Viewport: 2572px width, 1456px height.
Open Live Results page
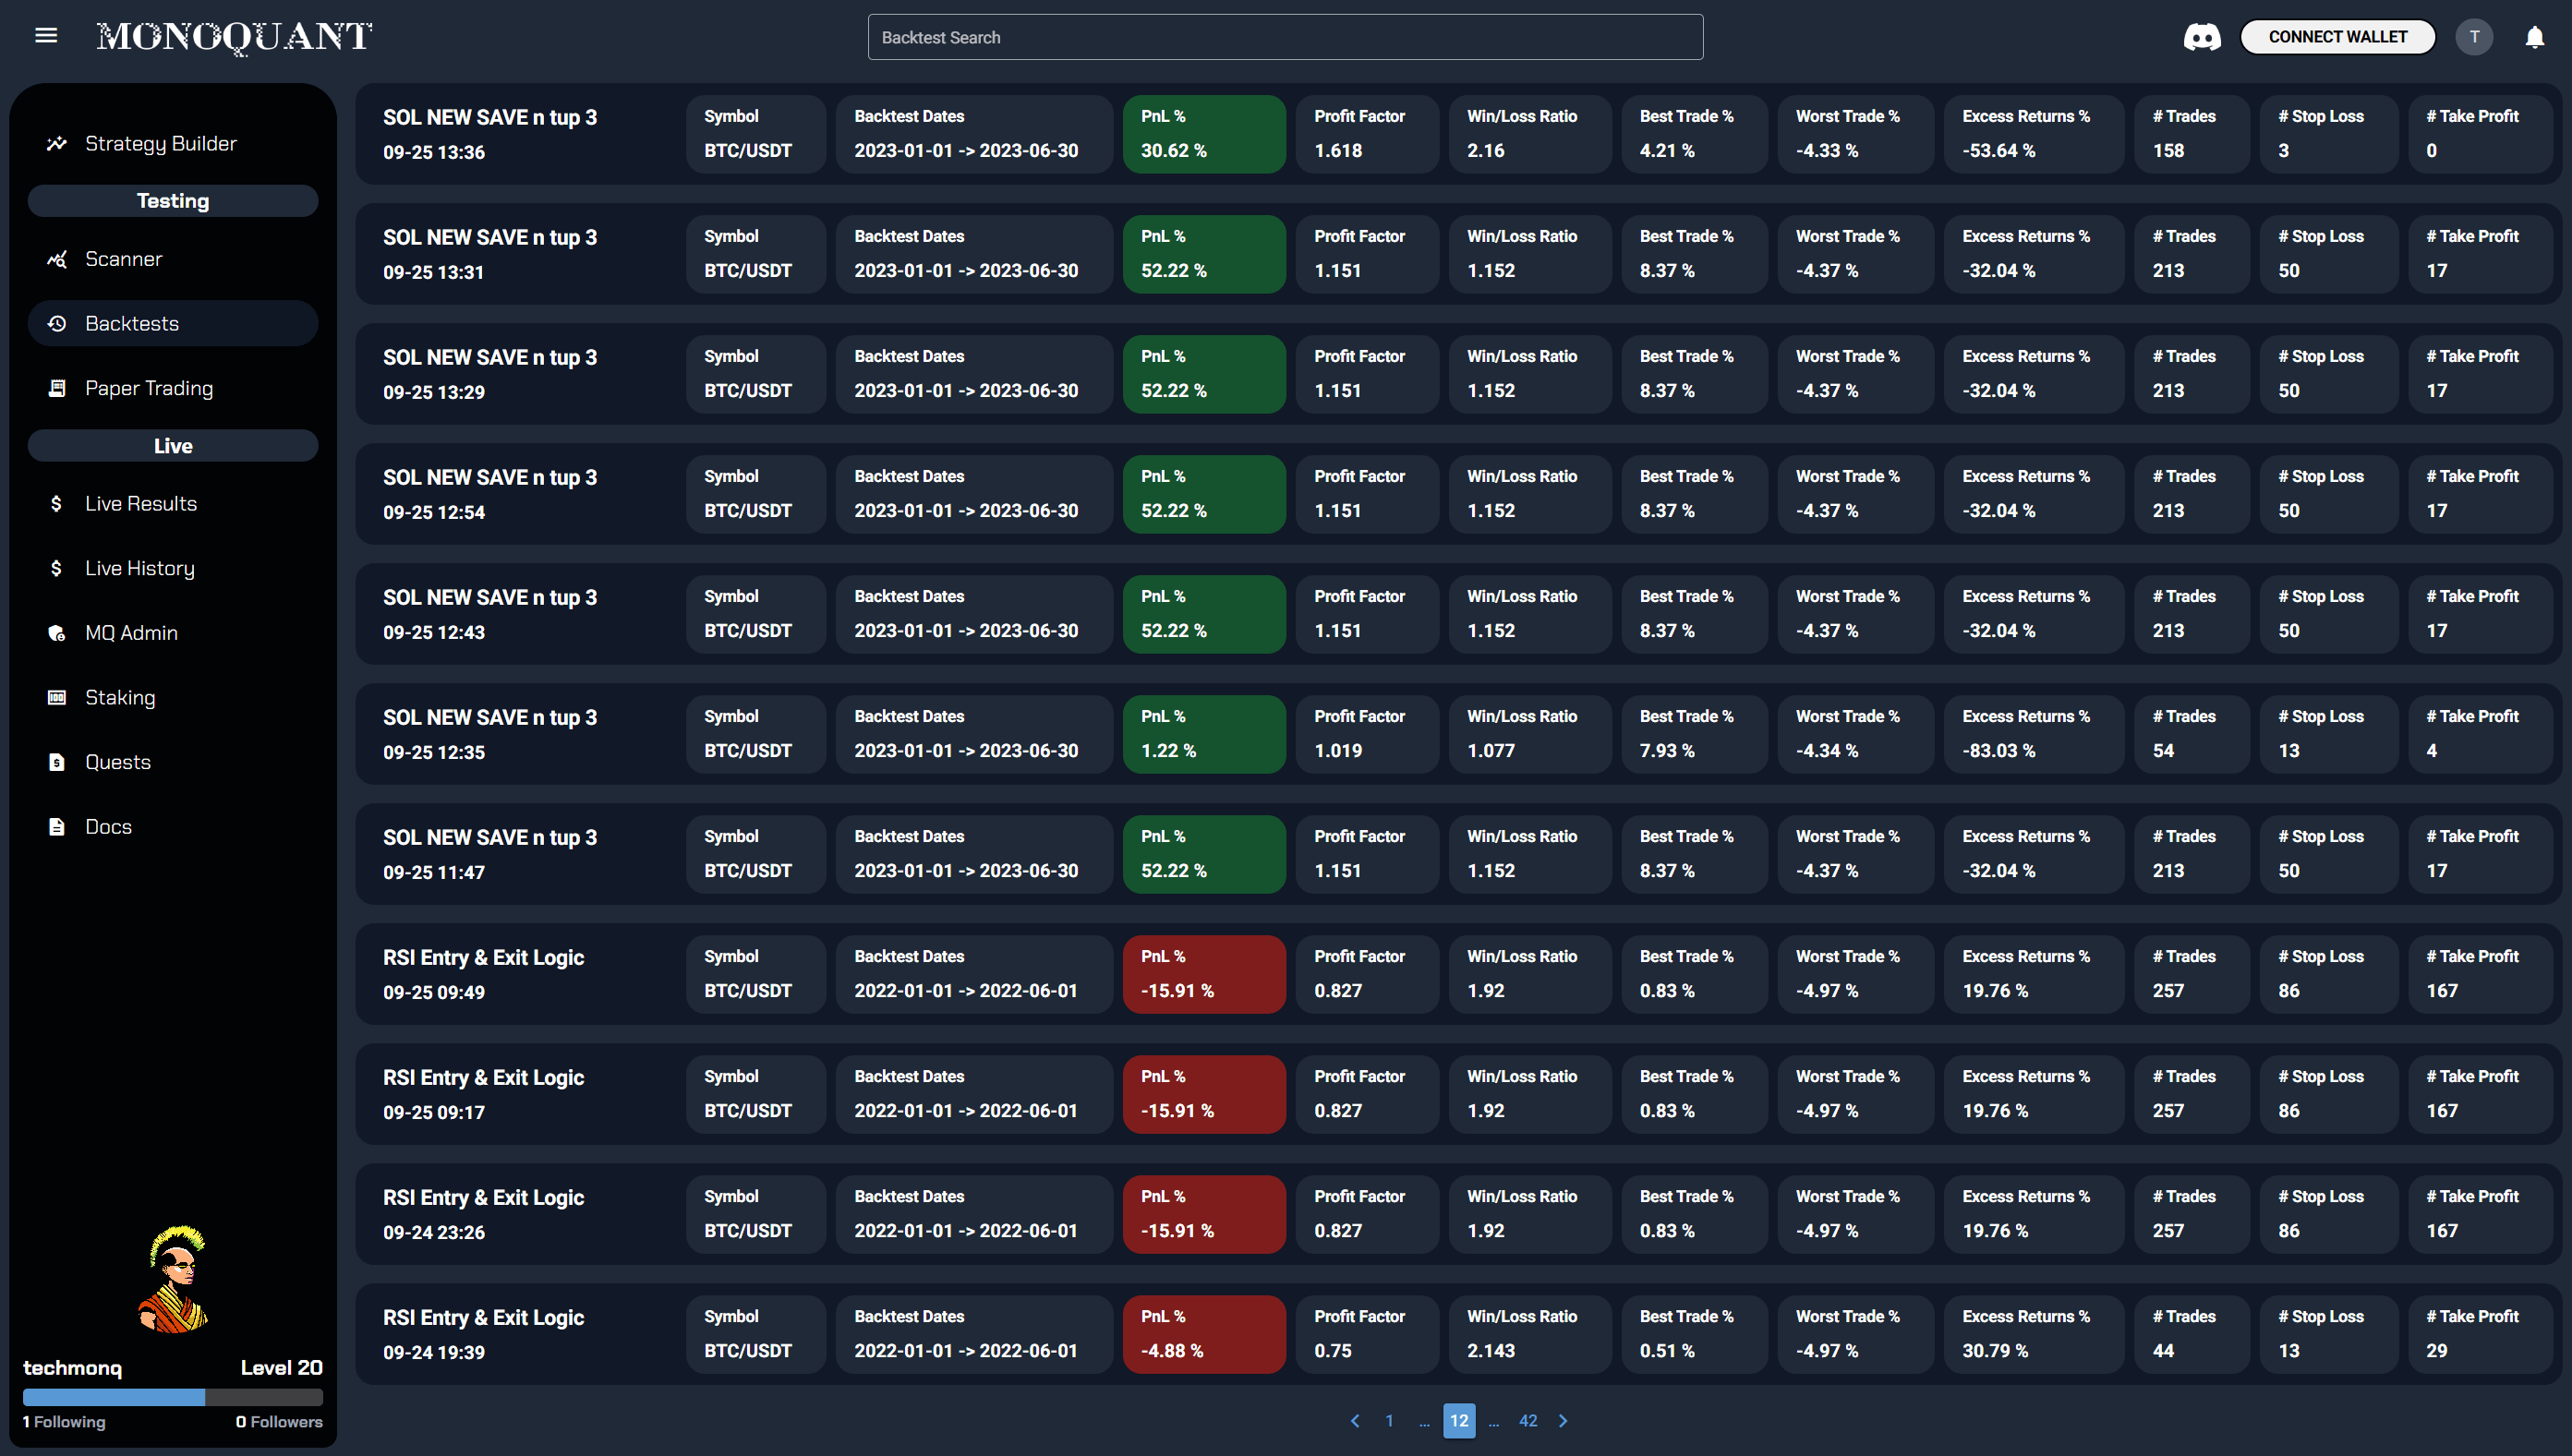173,503
